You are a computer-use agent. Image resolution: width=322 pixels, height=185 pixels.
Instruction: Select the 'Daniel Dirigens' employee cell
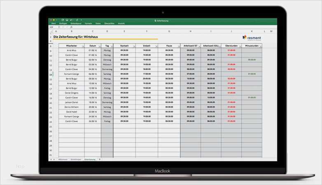pos(72,93)
